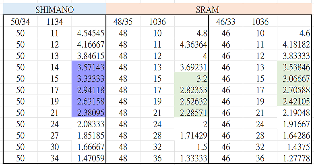Pick the green cell 2.82353
This screenshot has height=165, width=314.
[192, 90]
